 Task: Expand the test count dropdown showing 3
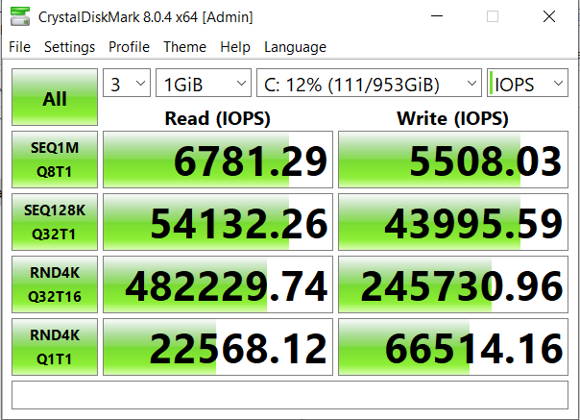tap(127, 85)
